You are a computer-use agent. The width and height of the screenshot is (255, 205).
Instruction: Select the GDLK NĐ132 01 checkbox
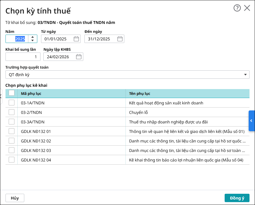(x=12, y=131)
